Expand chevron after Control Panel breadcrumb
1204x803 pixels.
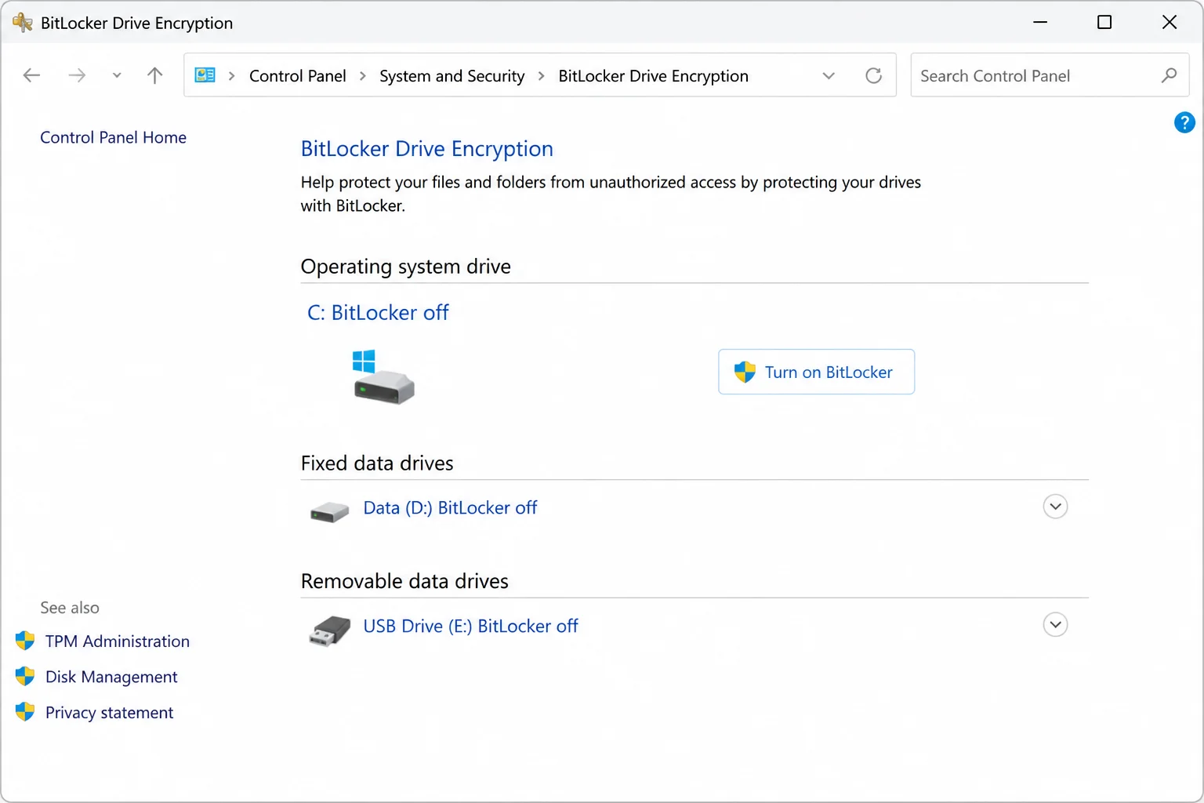[x=363, y=76]
